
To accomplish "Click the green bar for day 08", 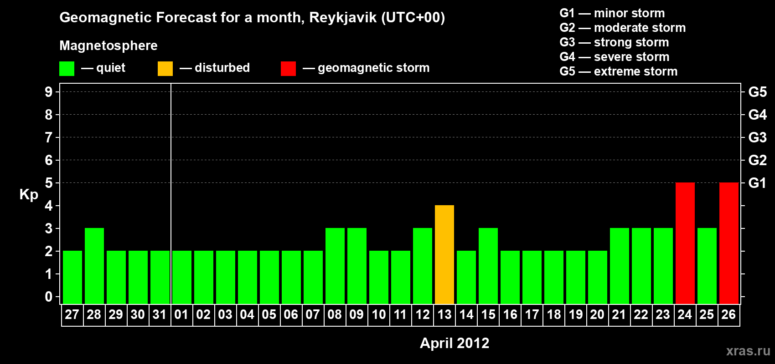I will coord(335,266).
